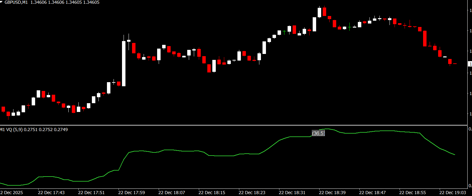The image size is (472, 196).
Task: Click the 22 Dec 17:51 time label
Action: tap(91, 192)
